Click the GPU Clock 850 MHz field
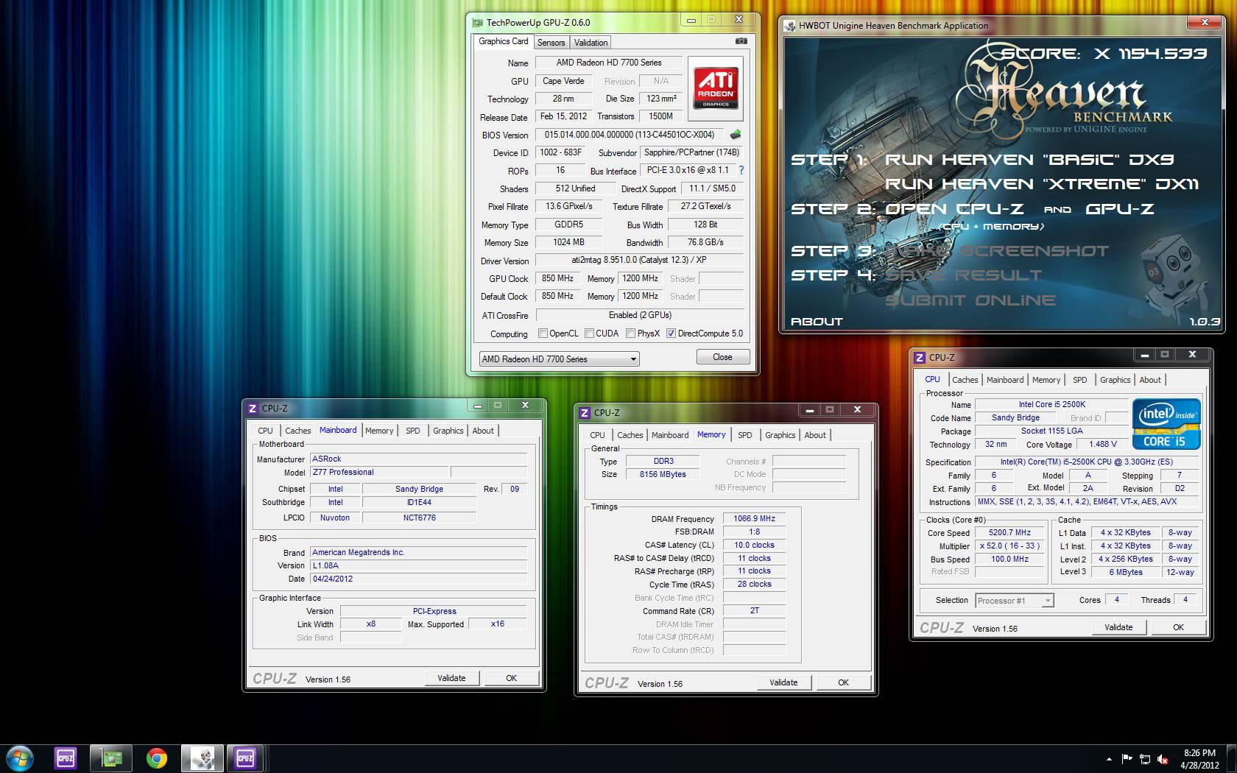Image resolution: width=1237 pixels, height=773 pixels. click(557, 278)
